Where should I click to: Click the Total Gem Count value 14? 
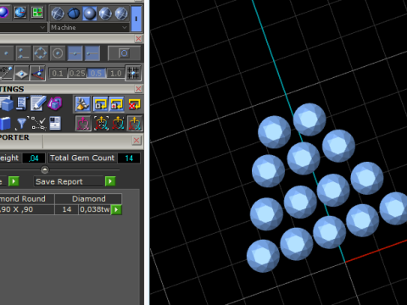click(x=129, y=158)
